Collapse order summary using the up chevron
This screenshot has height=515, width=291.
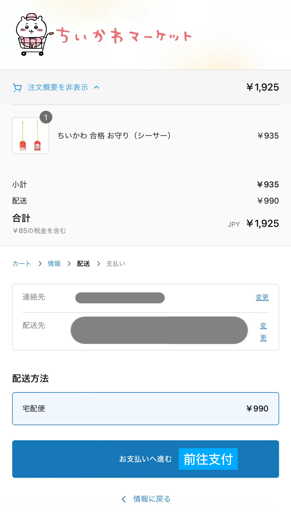pyautogui.click(x=97, y=88)
